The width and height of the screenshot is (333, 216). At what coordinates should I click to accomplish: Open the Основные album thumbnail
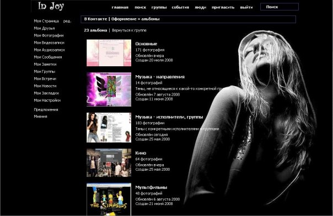(x=109, y=53)
